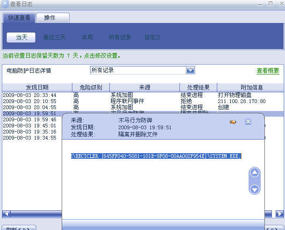Image resolution: width=285 pixels, height=230 pixels.
Task: Select 所有记录 in the blue filter bar
Action: 120,37
